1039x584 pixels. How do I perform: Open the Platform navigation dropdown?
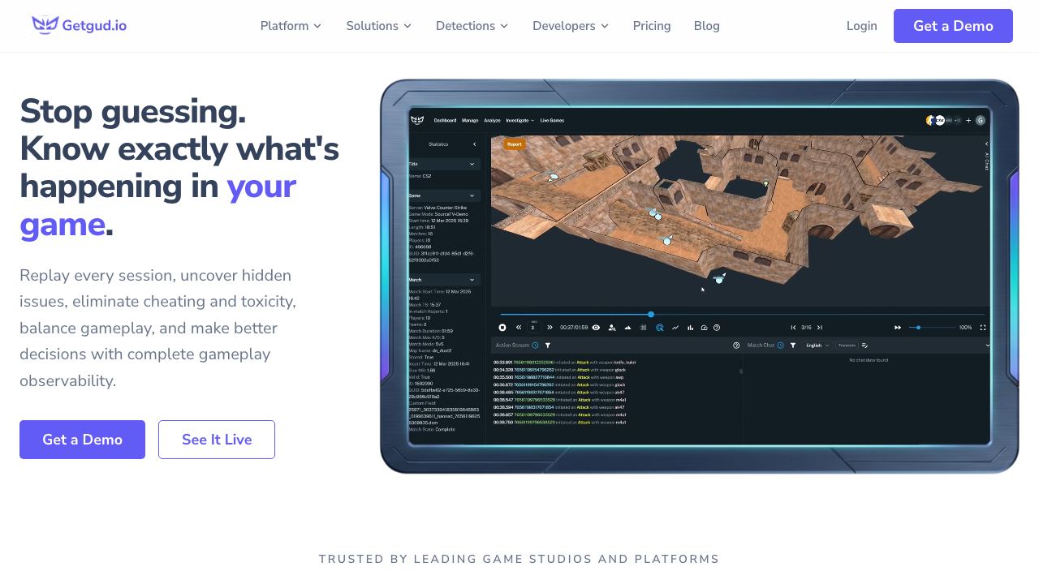click(291, 26)
